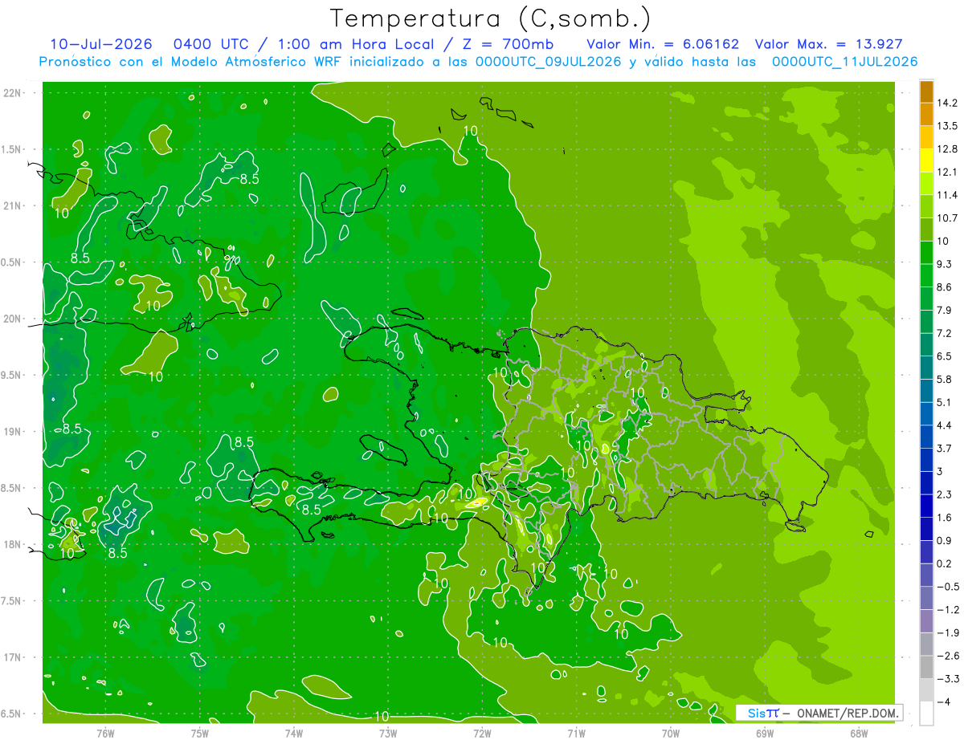This screenshot has height=744, width=964.
Task: Click the "11.4" color scale label
Action: pos(946,195)
